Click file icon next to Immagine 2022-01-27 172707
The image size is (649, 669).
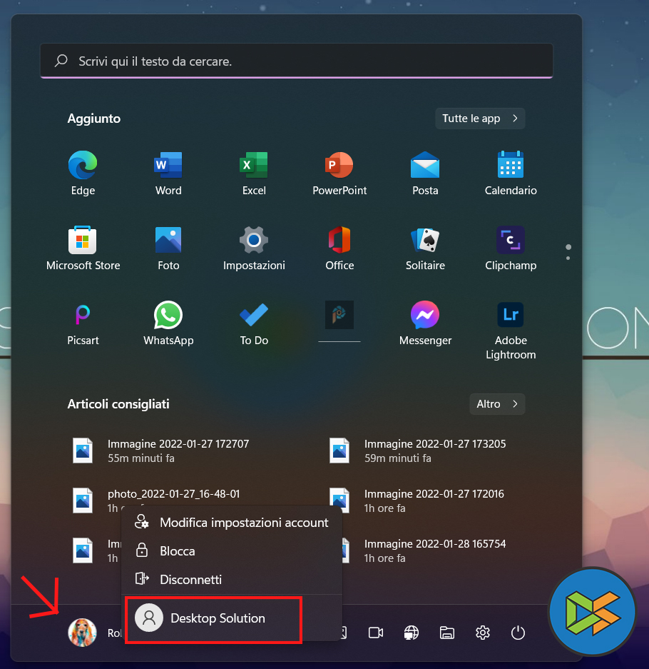click(x=83, y=451)
